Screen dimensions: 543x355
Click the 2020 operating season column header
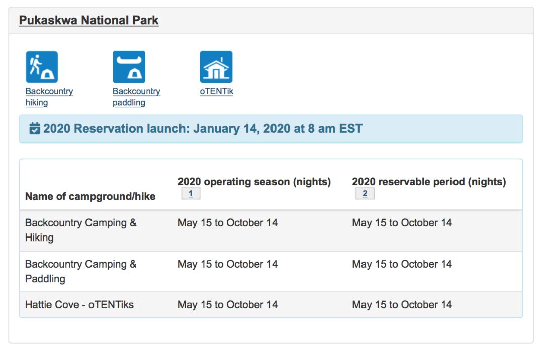coord(254,182)
